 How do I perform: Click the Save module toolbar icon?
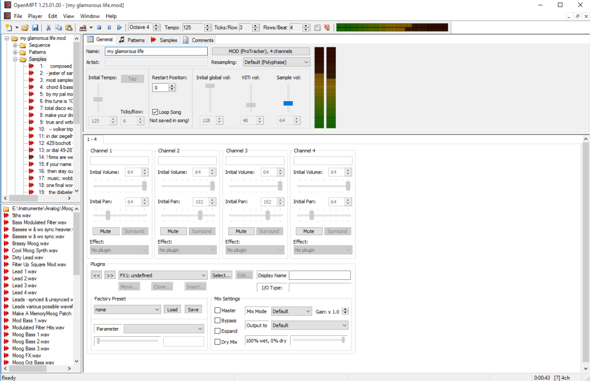35,27
